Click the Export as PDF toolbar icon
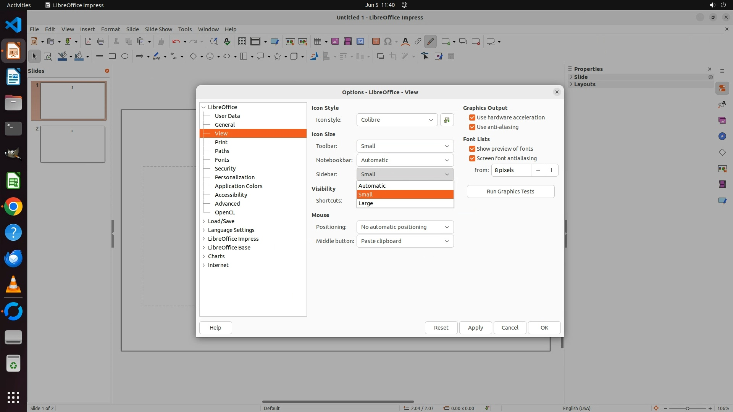 (88, 42)
